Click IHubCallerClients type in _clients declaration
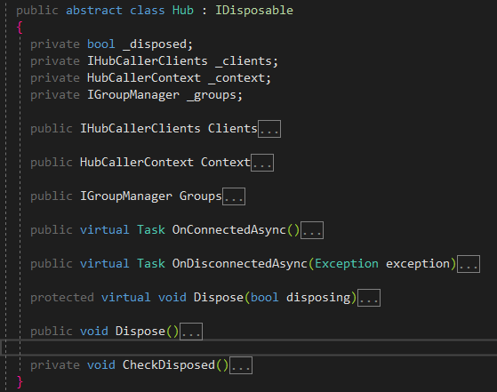 point(148,60)
